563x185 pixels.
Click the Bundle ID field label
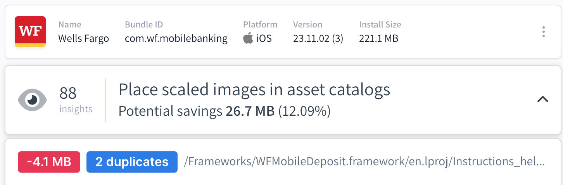coord(144,25)
